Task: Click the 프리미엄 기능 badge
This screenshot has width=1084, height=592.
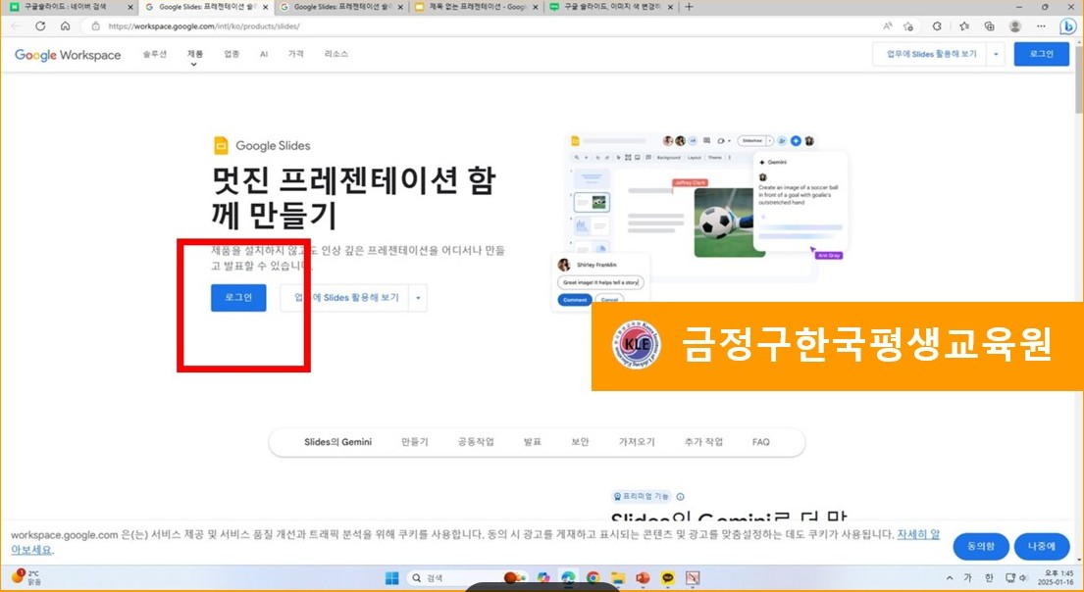Action: pyautogui.click(x=642, y=496)
